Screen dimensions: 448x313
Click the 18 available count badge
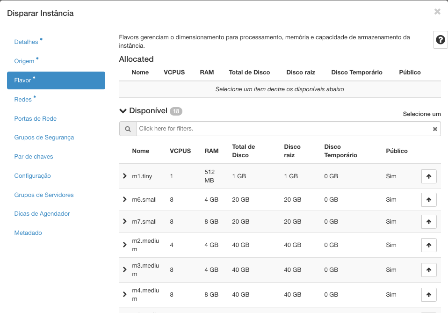[176, 111]
